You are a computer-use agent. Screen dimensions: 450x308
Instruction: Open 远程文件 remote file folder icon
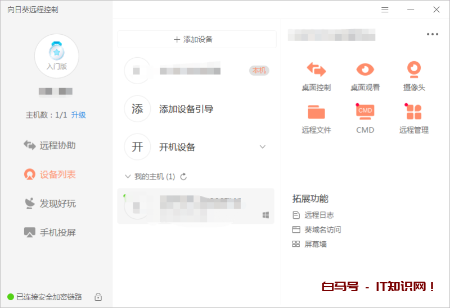click(x=316, y=112)
